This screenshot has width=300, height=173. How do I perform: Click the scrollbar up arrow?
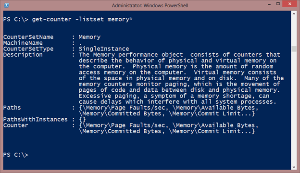[294, 14]
